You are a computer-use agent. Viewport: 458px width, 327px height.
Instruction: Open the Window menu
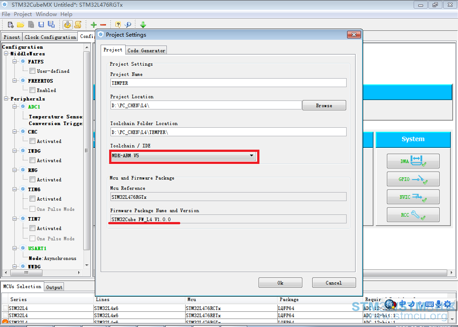pyautogui.click(x=46, y=14)
